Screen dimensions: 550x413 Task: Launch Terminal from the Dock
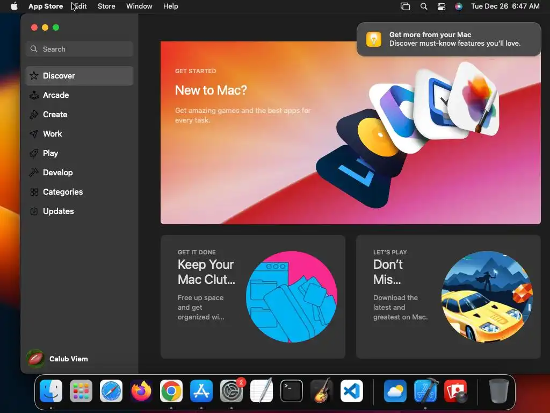(292, 391)
